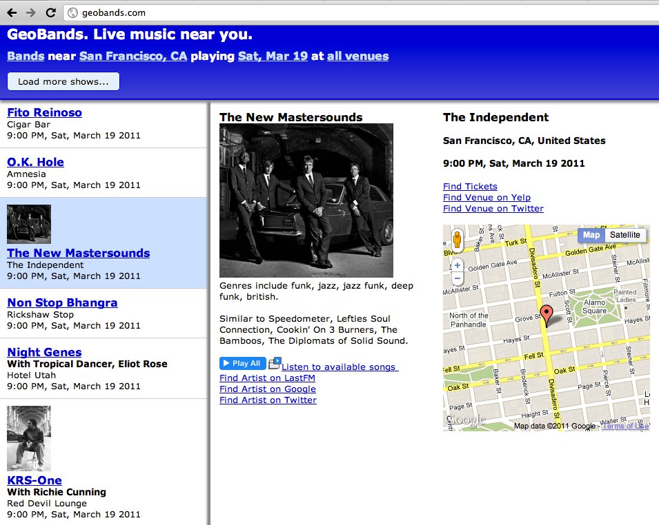
Task: Click the large New Mastersounds band photo
Action: click(306, 200)
